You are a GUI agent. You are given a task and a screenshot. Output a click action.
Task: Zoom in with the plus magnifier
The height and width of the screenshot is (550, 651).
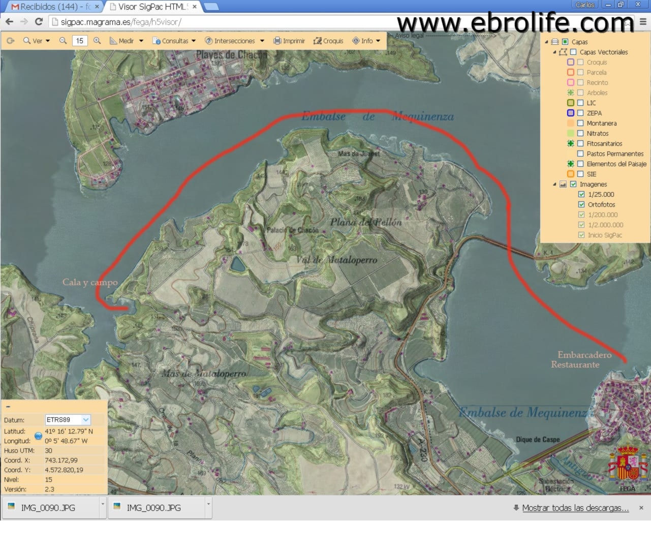[x=97, y=41]
